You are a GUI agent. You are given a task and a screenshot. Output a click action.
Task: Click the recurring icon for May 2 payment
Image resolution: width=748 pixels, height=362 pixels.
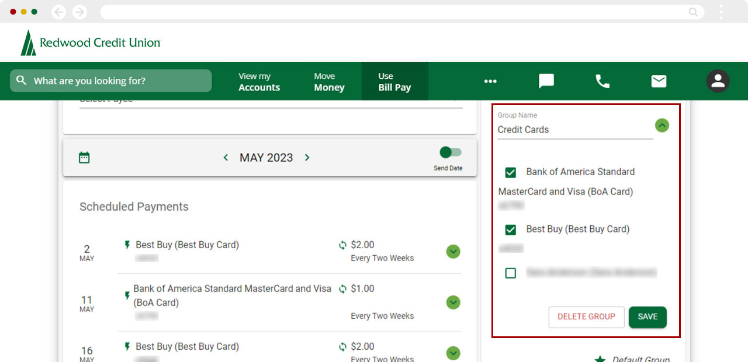point(343,245)
